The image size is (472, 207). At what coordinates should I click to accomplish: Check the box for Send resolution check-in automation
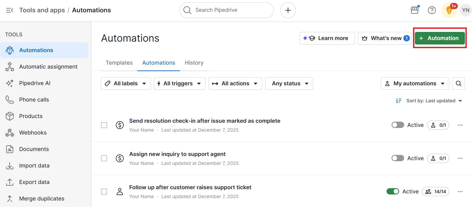[x=104, y=125]
